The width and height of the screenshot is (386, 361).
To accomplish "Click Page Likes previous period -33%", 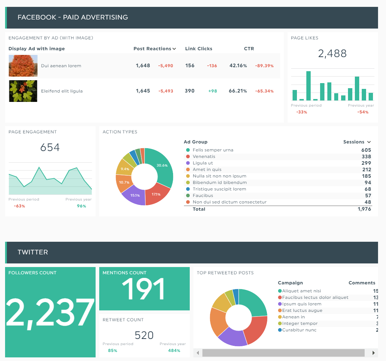I will click(x=302, y=112).
